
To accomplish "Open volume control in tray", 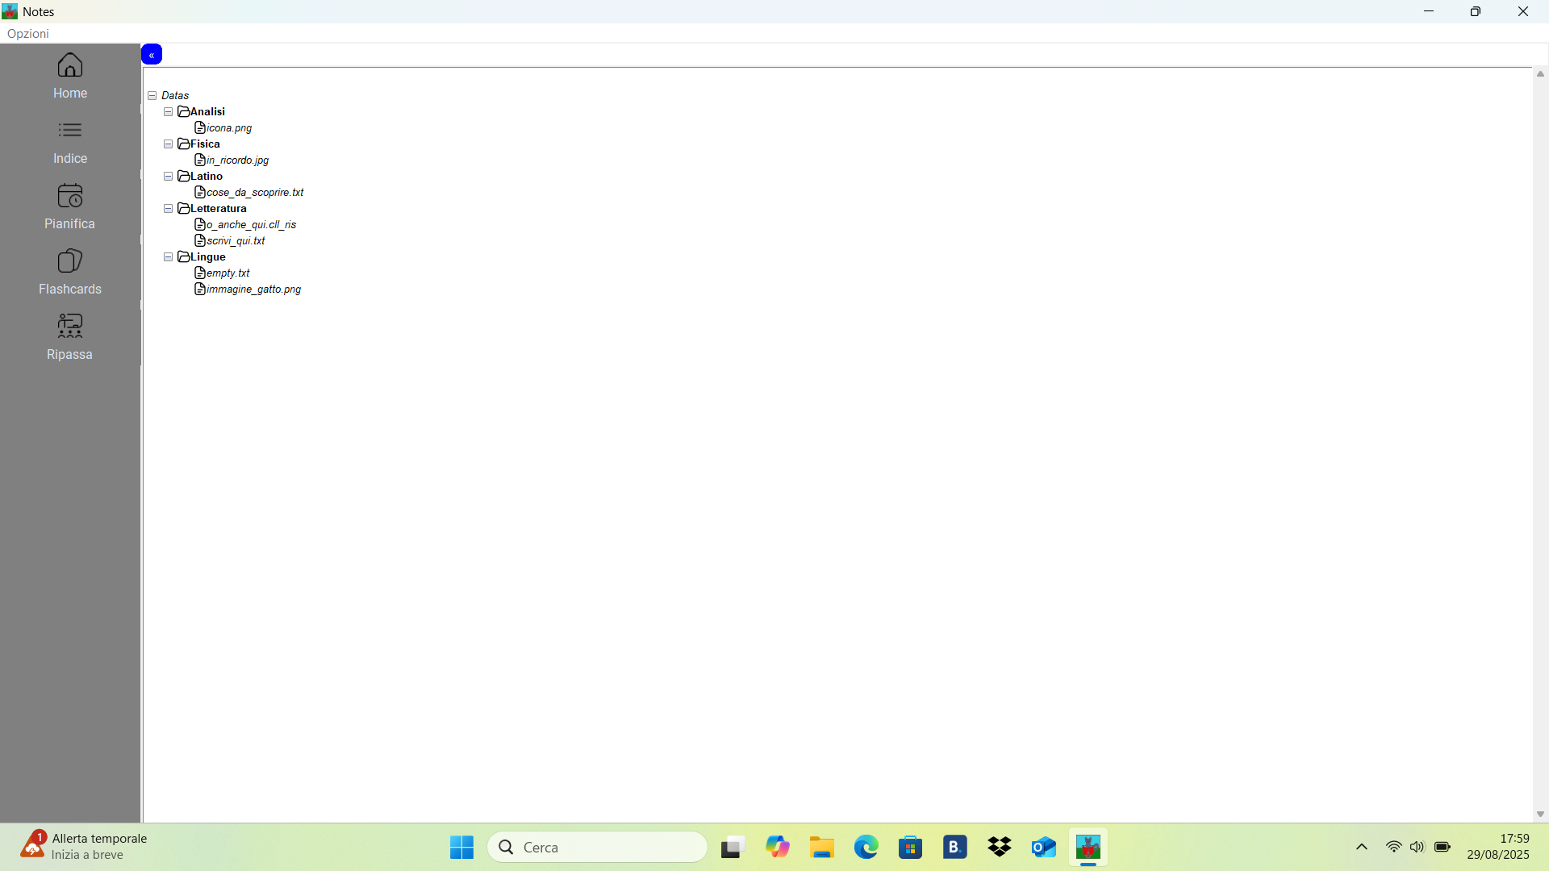I will (1417, 848).
